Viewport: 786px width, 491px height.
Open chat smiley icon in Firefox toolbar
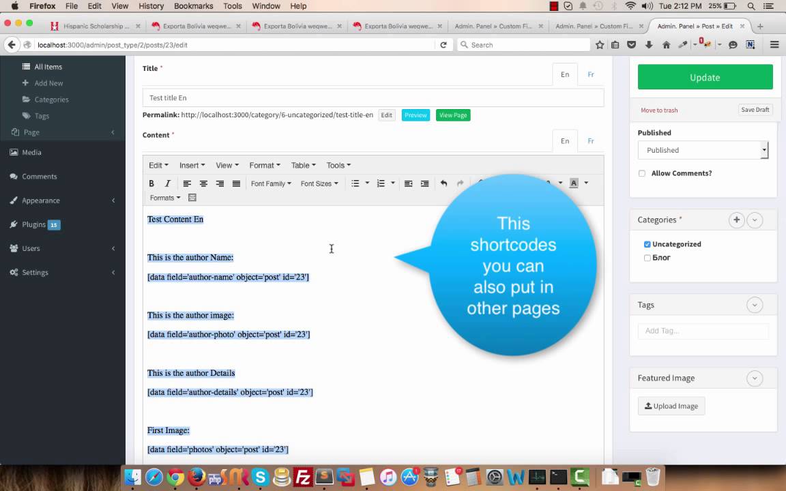coord(733,44)
